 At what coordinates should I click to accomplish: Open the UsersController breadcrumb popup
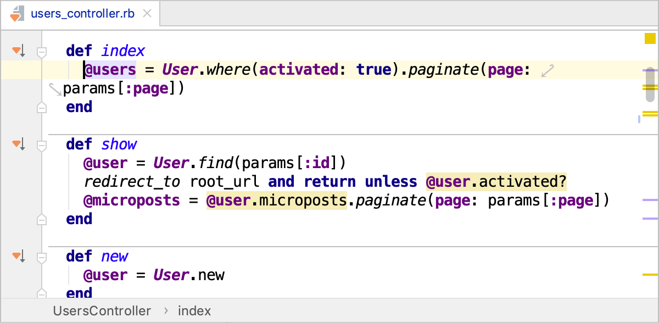(102, 311)
